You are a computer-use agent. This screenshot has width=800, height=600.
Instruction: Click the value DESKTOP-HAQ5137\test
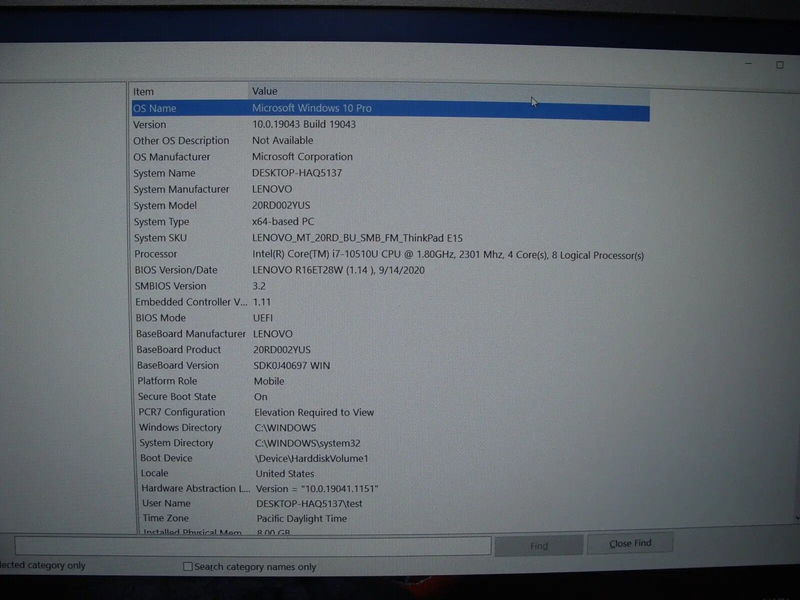[x=309, y=503]
